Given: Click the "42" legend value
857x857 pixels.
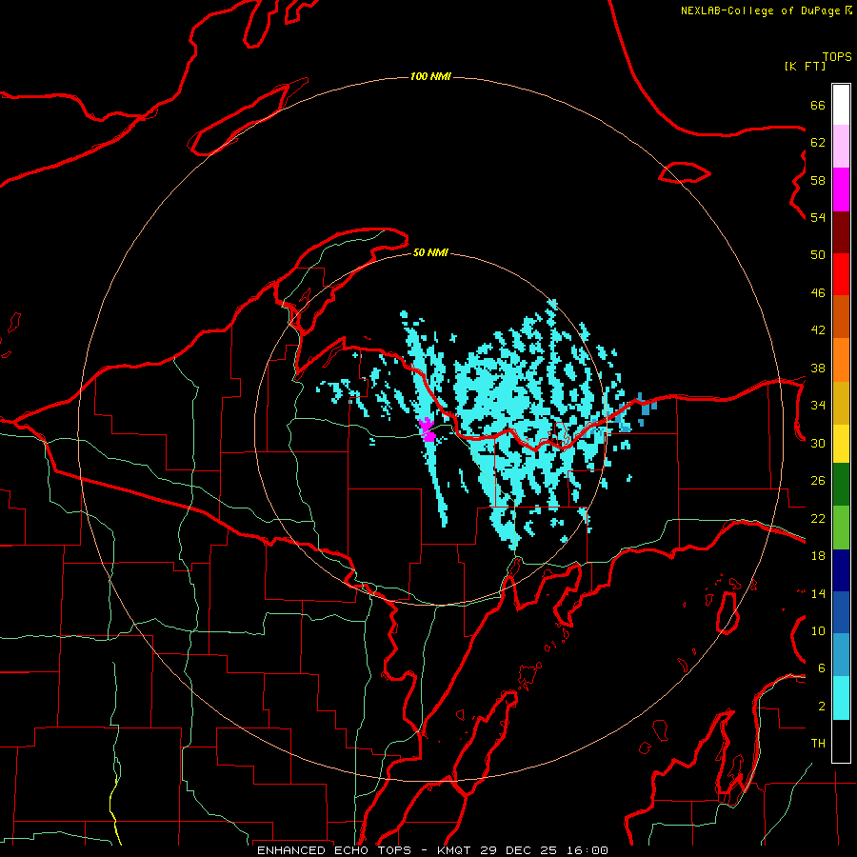Looking at the screenshot, I should (818, 330).
